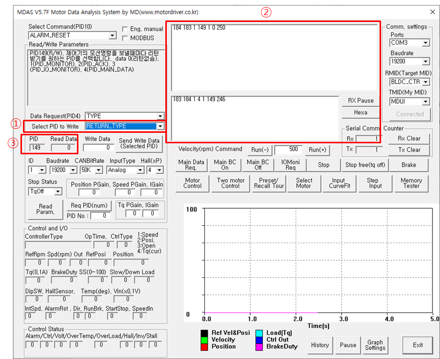Click the Req PID(num) button
Viewport: 440px width, 359px height.
click(x=89, y=206)
